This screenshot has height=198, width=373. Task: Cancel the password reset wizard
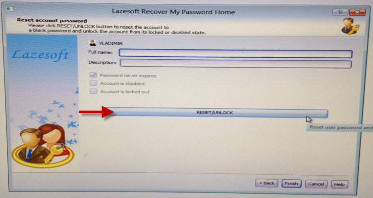coord(316,184)
